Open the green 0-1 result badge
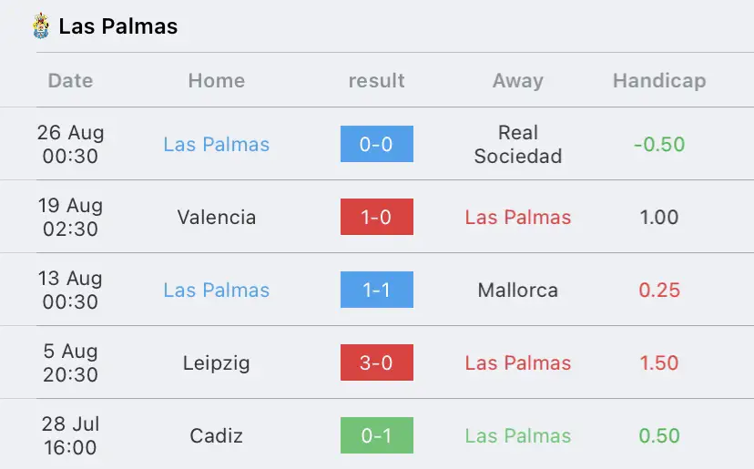This screenshot has height=469, width=754. 376,435
